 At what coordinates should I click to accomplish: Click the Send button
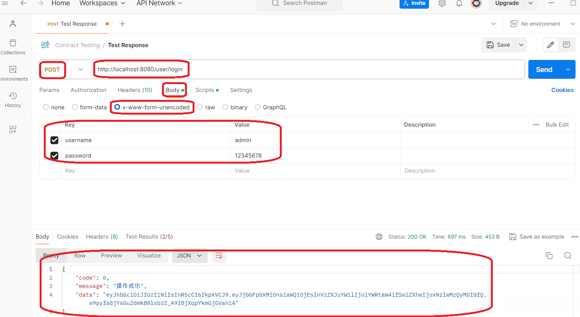tap(544, 69)
